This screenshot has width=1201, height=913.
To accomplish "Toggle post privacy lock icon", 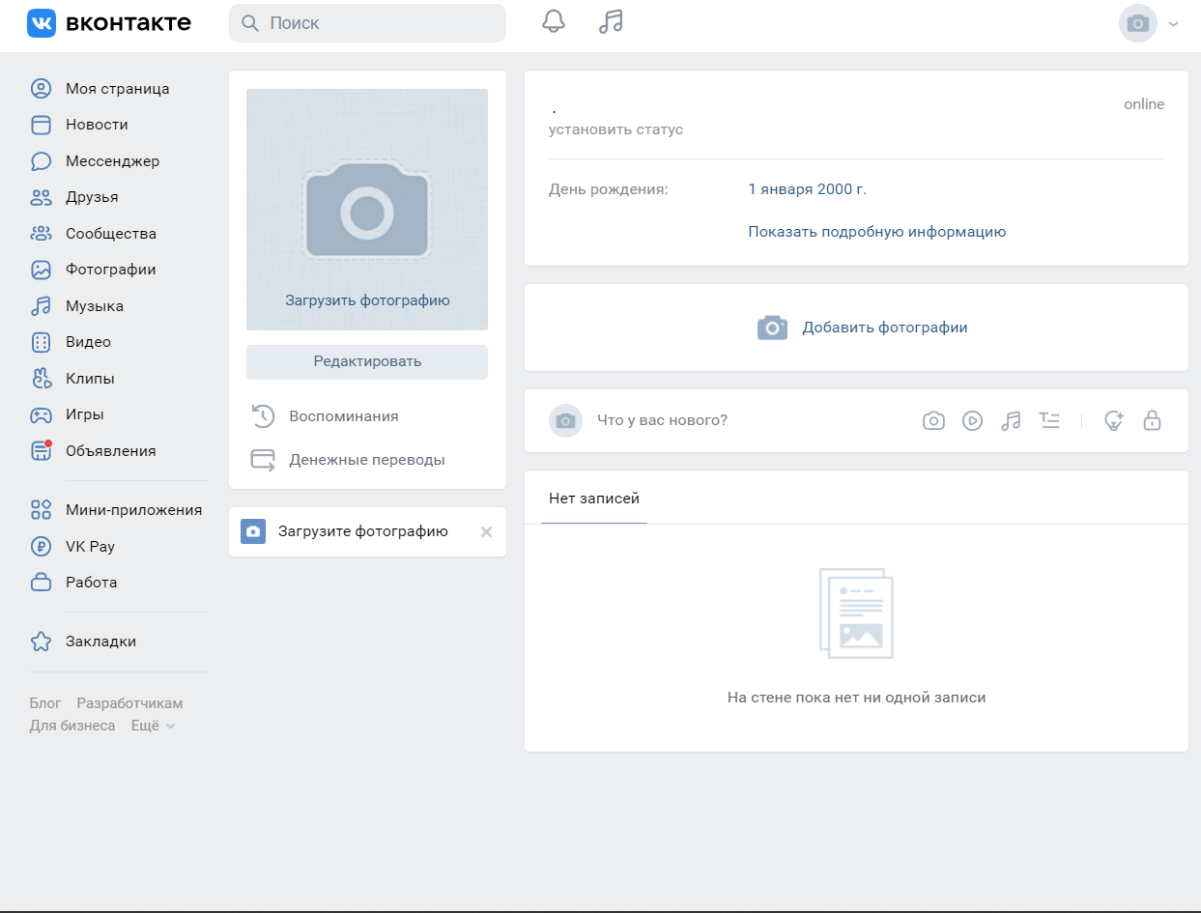I will [1152, 420].
